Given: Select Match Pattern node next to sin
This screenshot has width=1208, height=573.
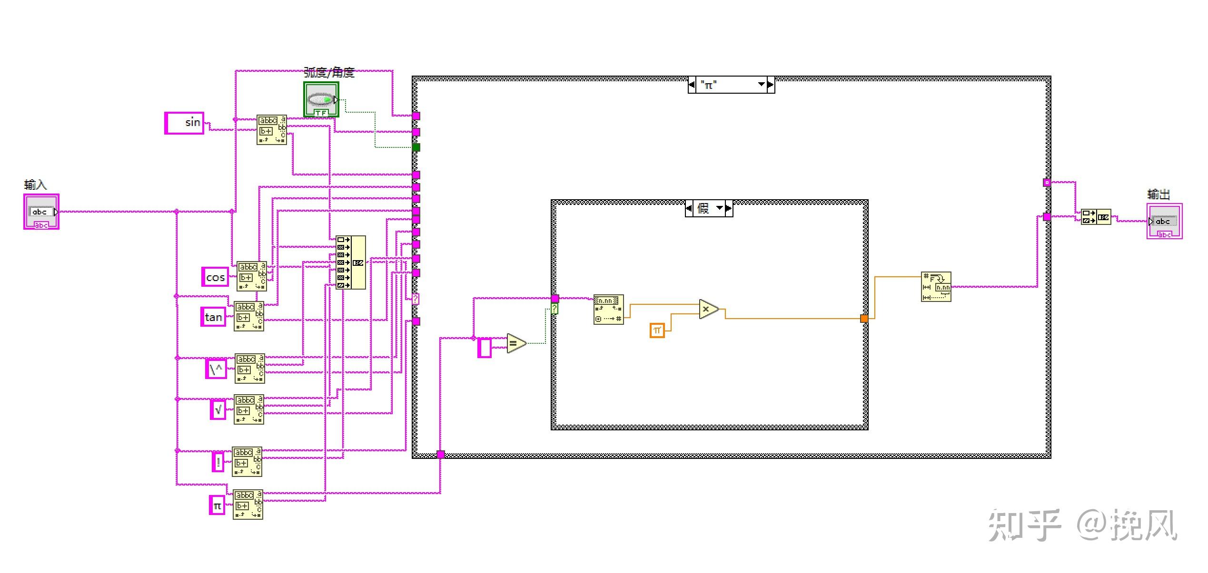Looking at the screenshot, I should point(272,129).
